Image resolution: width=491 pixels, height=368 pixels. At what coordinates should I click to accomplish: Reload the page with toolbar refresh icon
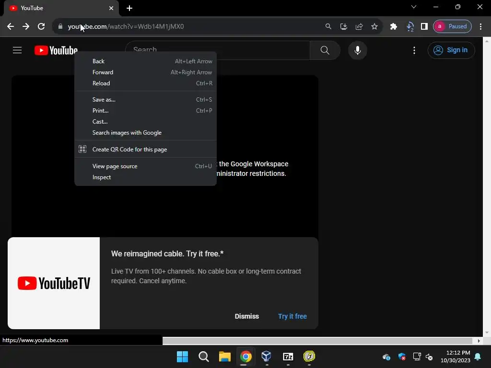point(41,27)
